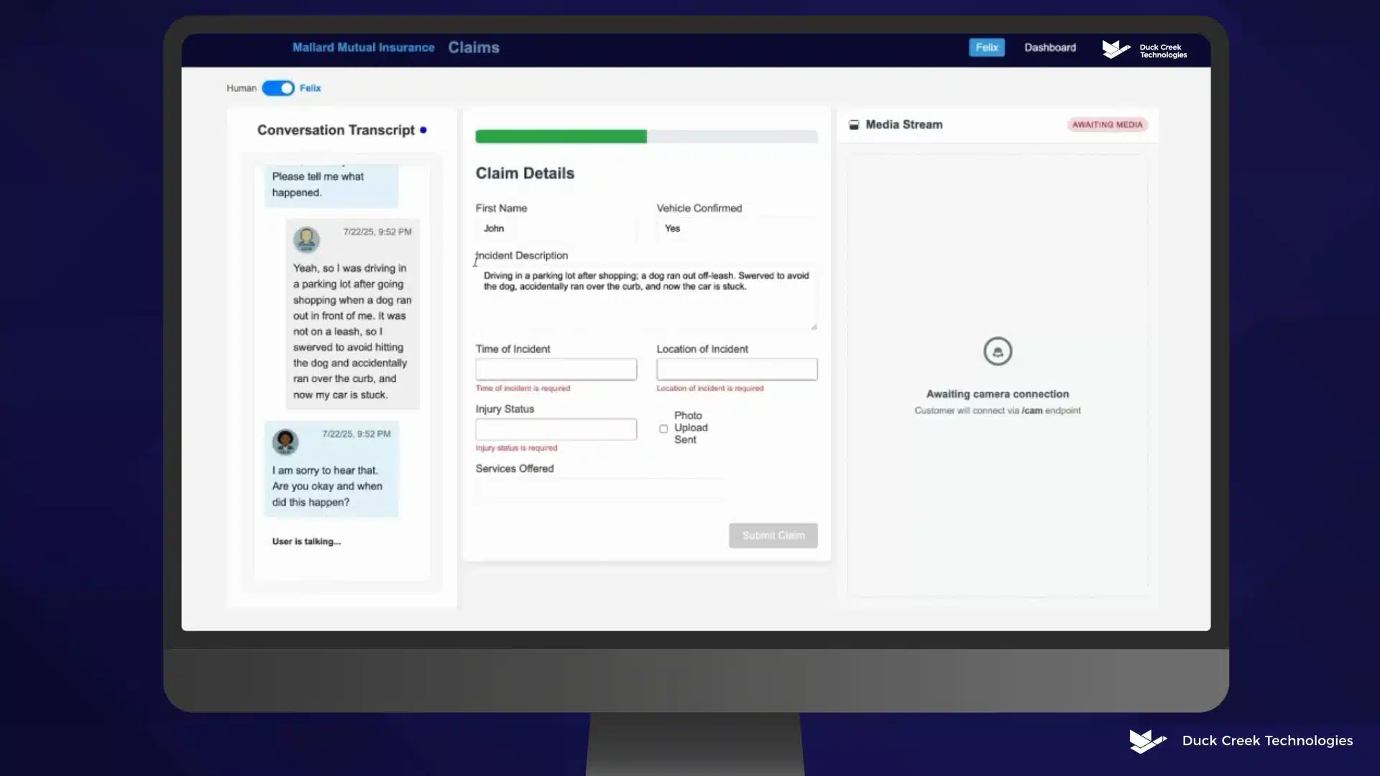Screen dimensions: 1380x776
Task: Click the Mallard Mutual Insurance link
Action: click(363, 47)
